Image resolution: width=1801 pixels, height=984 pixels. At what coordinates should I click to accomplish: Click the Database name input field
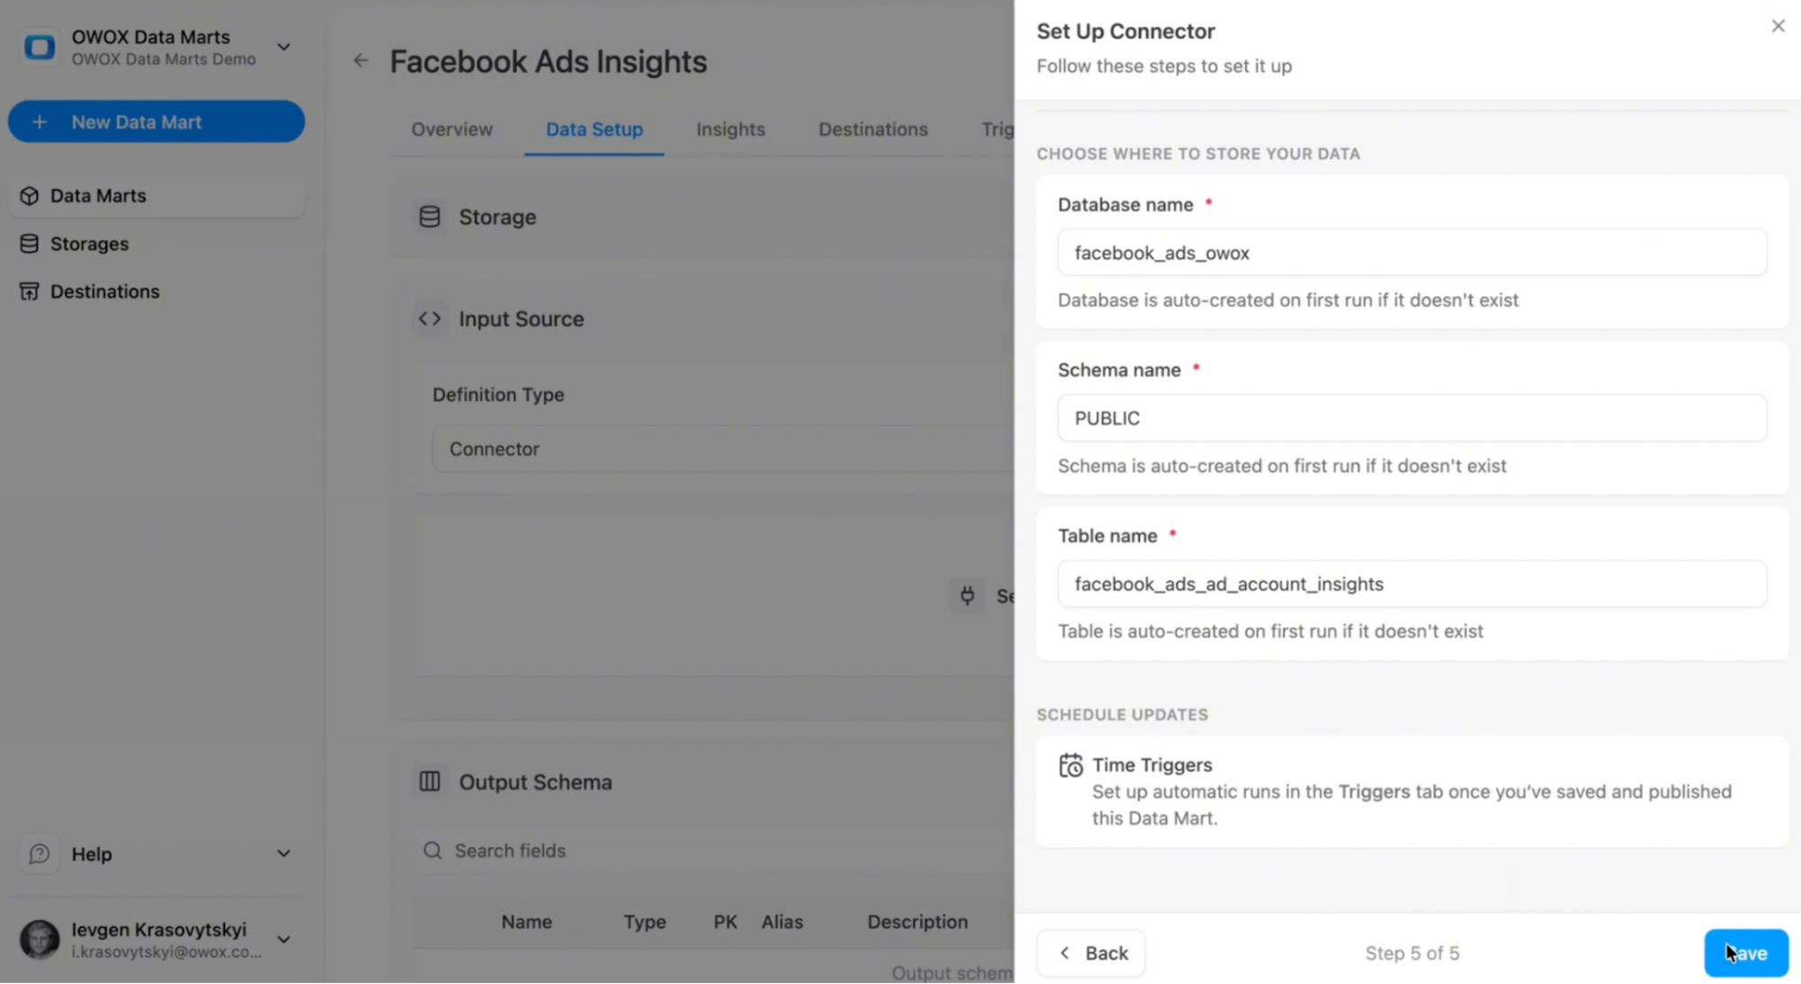pyautogui.click(x=1411, y=252)
